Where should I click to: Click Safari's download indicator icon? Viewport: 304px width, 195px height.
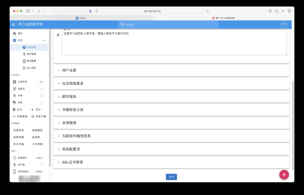(x=270, y=11)
